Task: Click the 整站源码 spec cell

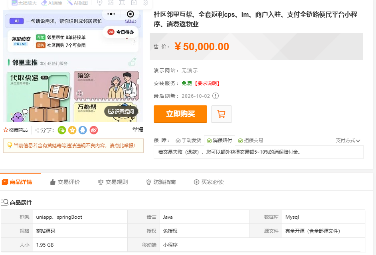Action: click(x=80, y=231)
